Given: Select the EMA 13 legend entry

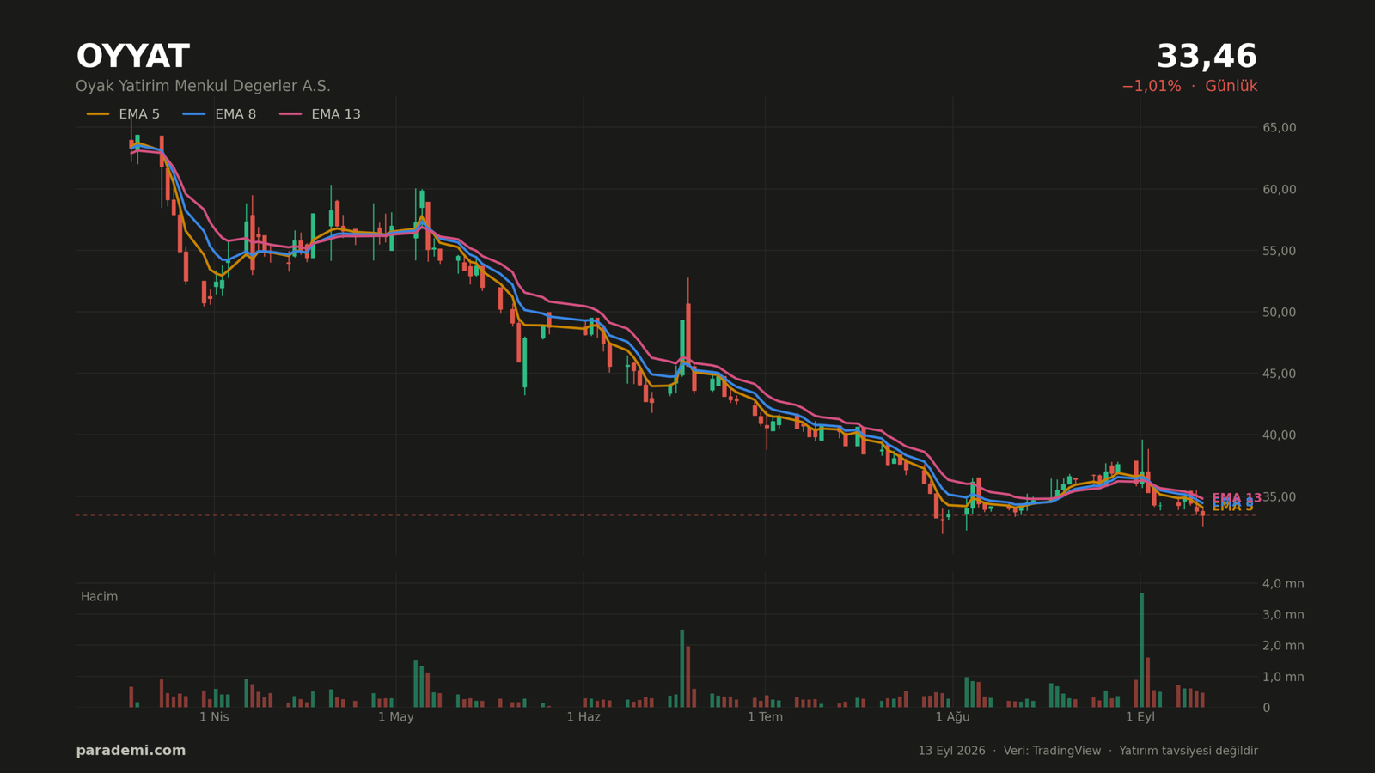Looking at the screenshot, I should (320, 114).
